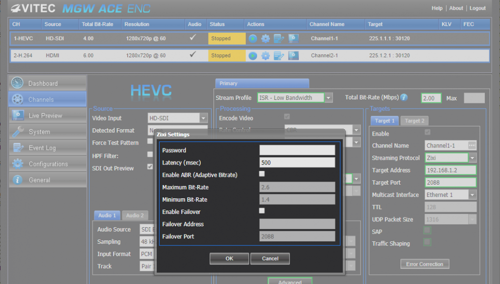Open preview monitor icon in Channel2-1 row
Viewport: 500px width, 284px height.
coord(293,56)
